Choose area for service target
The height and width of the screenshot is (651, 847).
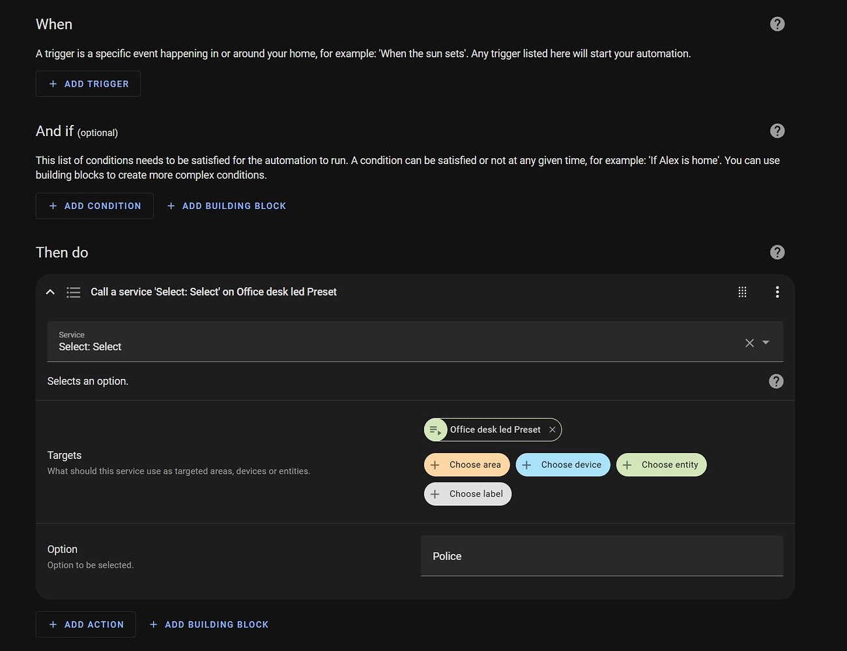pyautogui.click(x=467, y=465)
